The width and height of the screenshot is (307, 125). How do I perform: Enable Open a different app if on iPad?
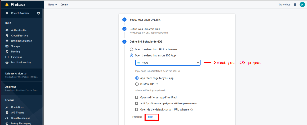pos(137,97)
